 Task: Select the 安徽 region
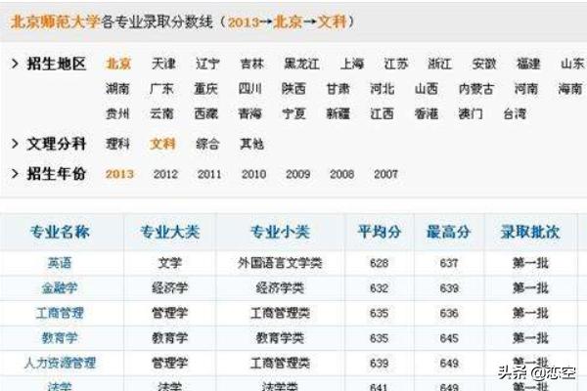484,64
